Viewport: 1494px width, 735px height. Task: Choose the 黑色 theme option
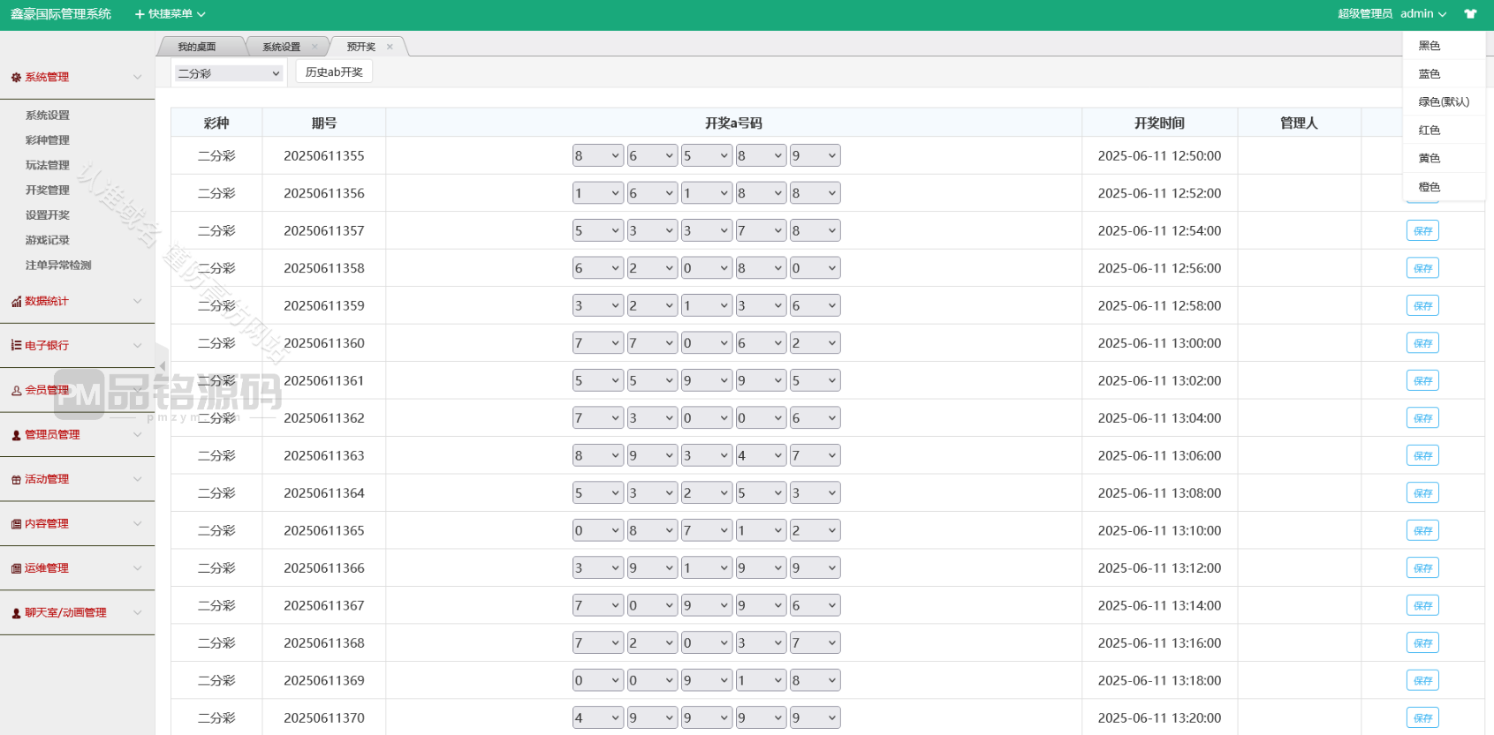point(1444,46)
